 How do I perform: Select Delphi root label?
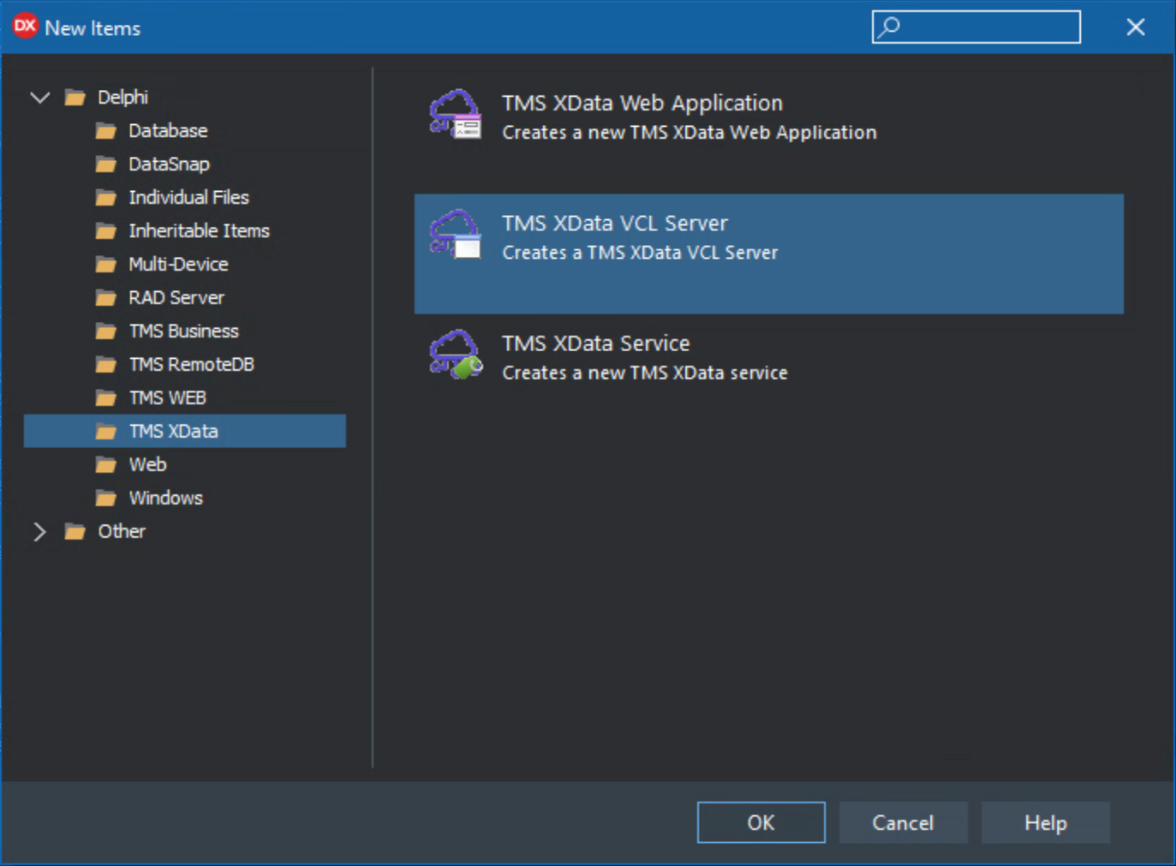122,98
